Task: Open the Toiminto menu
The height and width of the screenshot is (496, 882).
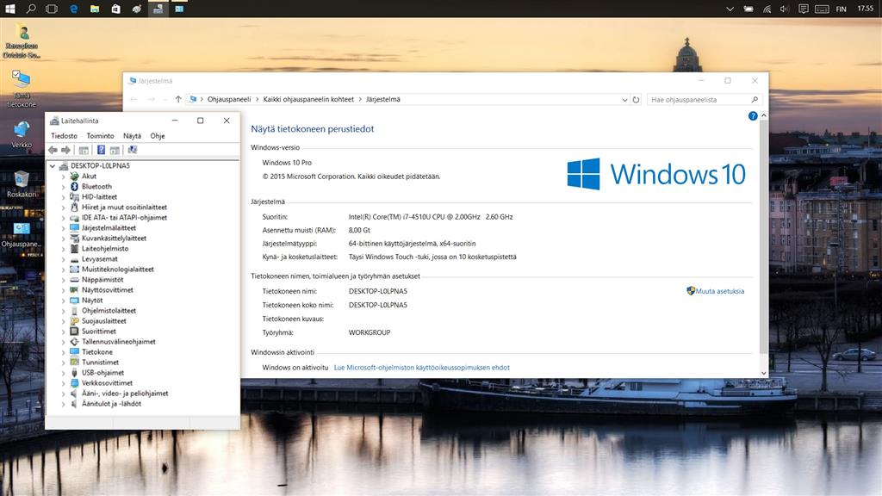Action: (x=100, y=136)
